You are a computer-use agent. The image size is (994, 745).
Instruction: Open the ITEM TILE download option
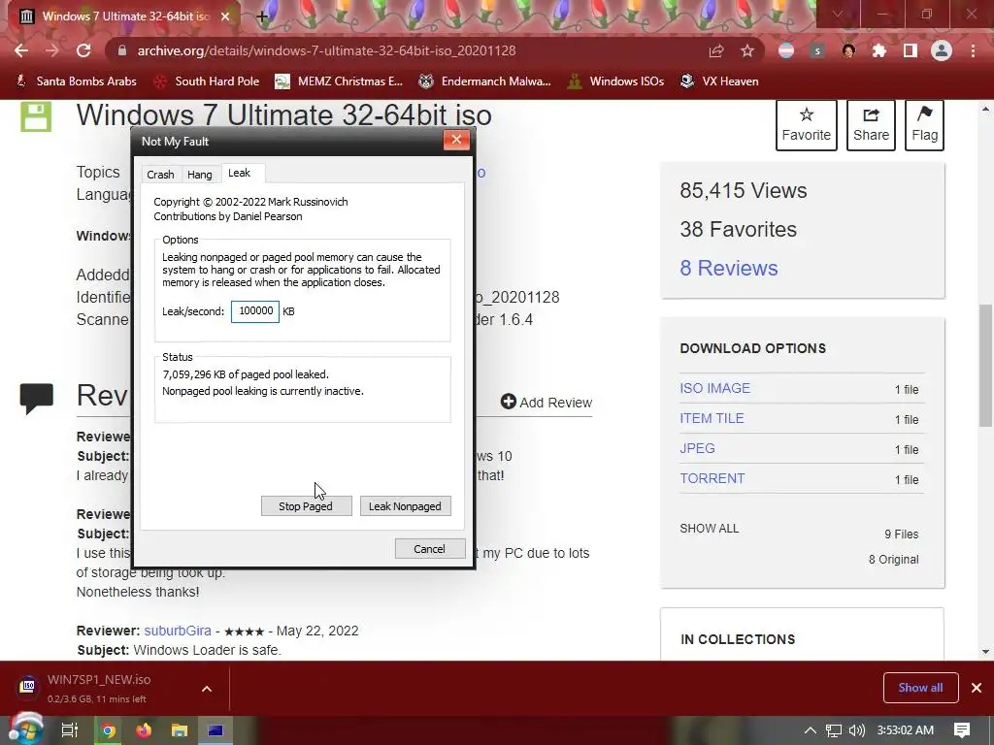712,418
